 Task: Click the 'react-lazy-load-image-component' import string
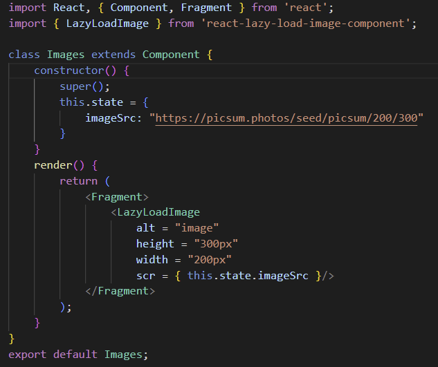305,23
